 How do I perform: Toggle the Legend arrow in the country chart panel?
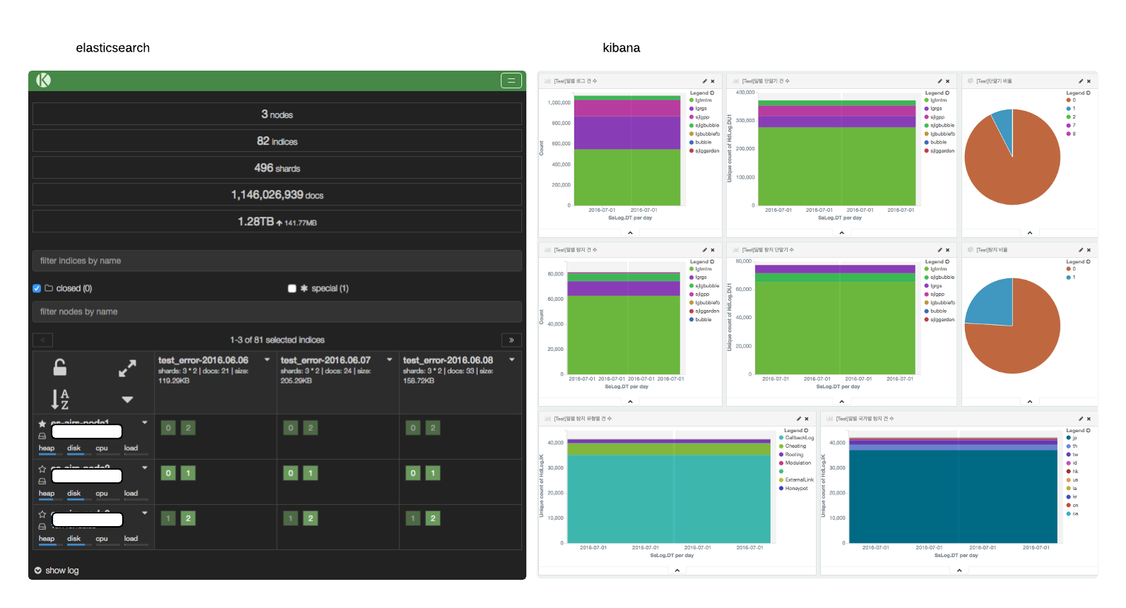point(1089,430)
